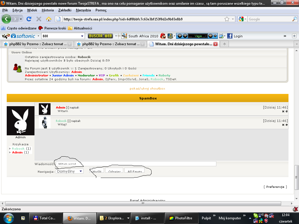Open the Preferencje link
Image resolution: width=299 pixels, height=224 pixels.
(275, 187)
